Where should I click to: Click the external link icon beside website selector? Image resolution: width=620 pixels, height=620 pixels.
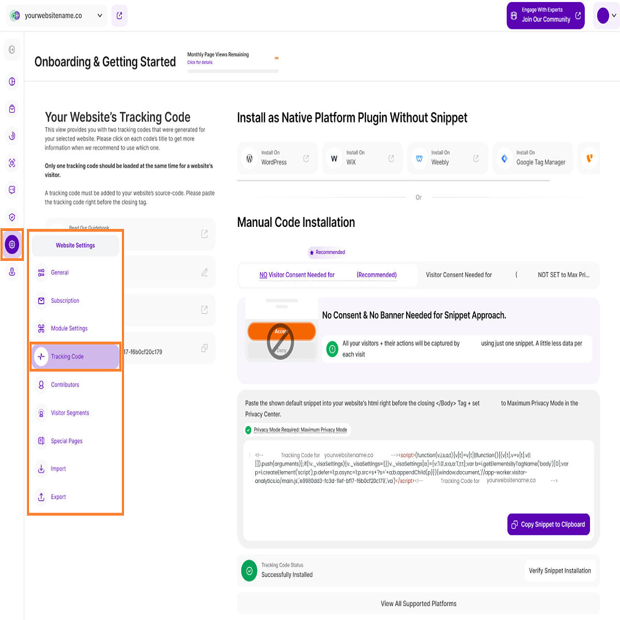point(119,16)
